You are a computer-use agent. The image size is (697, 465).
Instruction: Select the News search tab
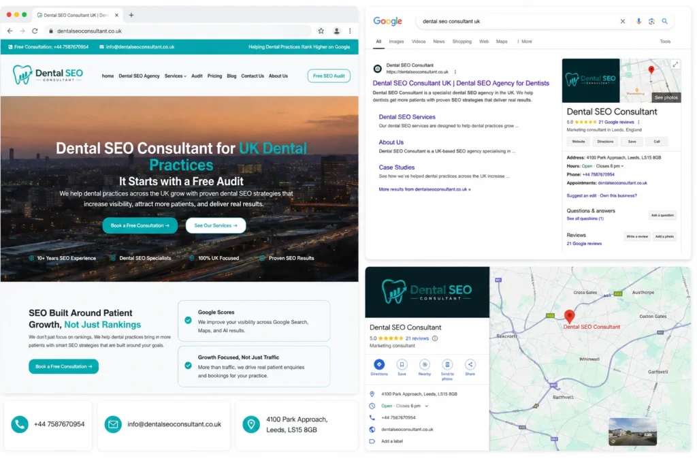point(439,42)
